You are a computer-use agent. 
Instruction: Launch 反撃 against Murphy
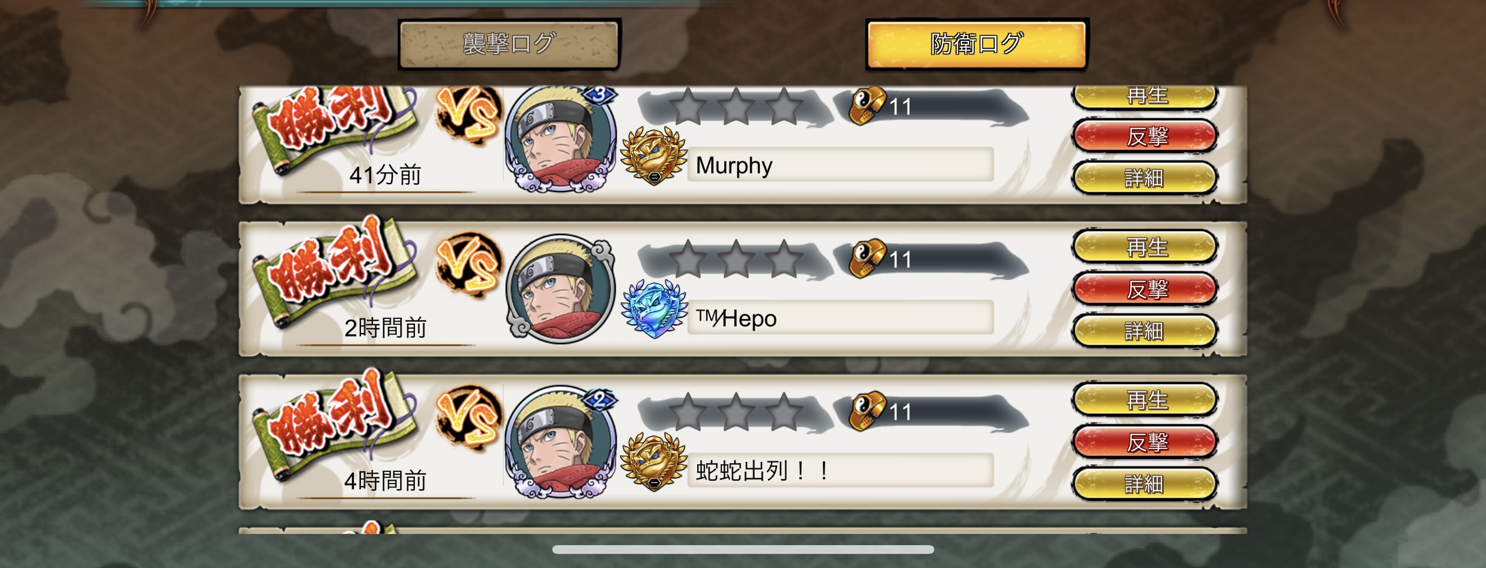[x=1144, y=136]
